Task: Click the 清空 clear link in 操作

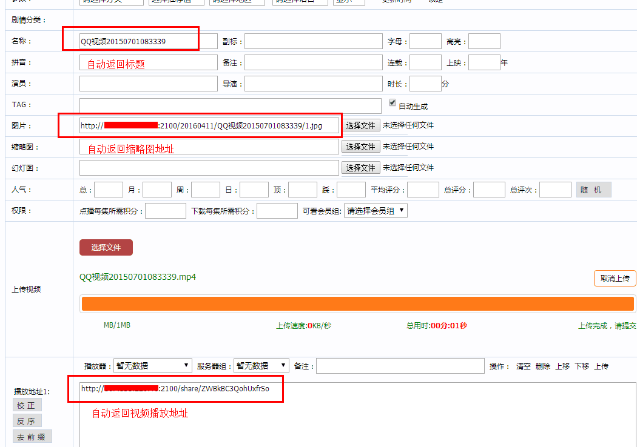Action: pos(523,366)
